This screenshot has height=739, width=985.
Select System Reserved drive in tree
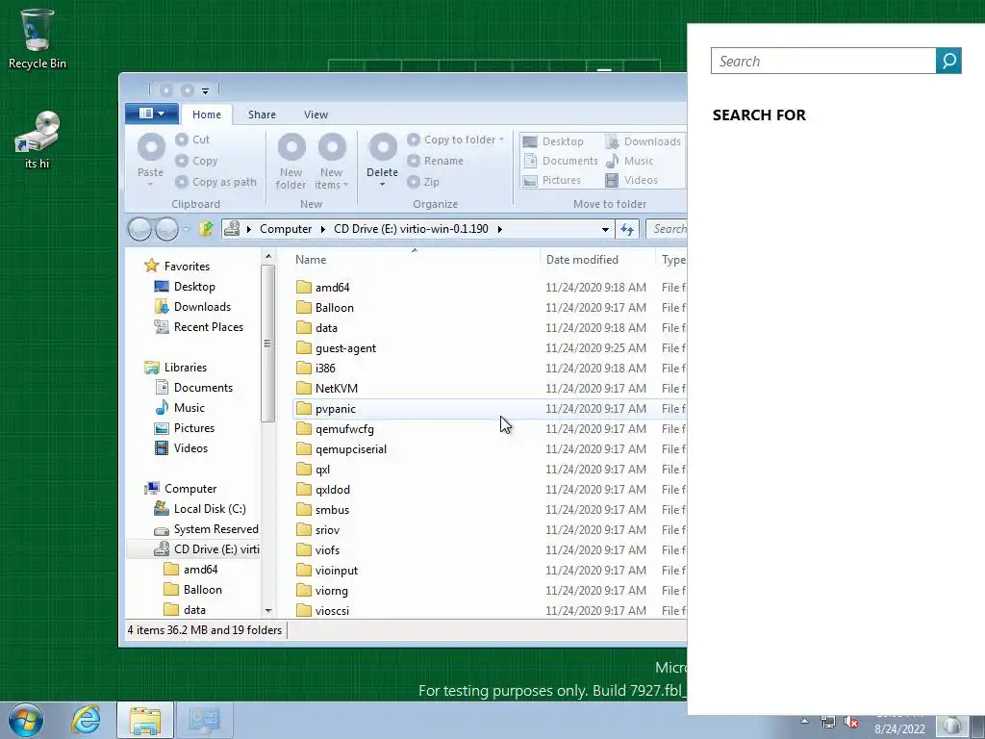[x=207, y=529]
